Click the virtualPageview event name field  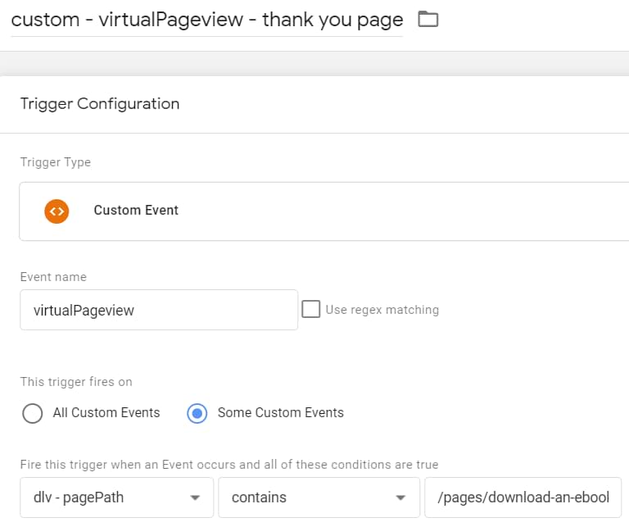tap(159, 310)
